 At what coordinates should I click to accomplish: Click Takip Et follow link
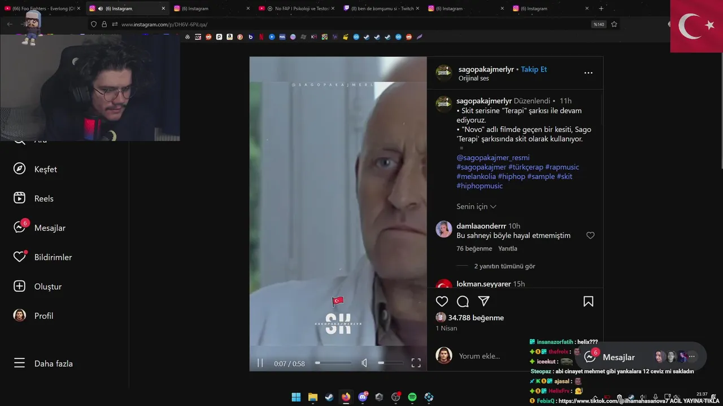(x=534, y=69)
